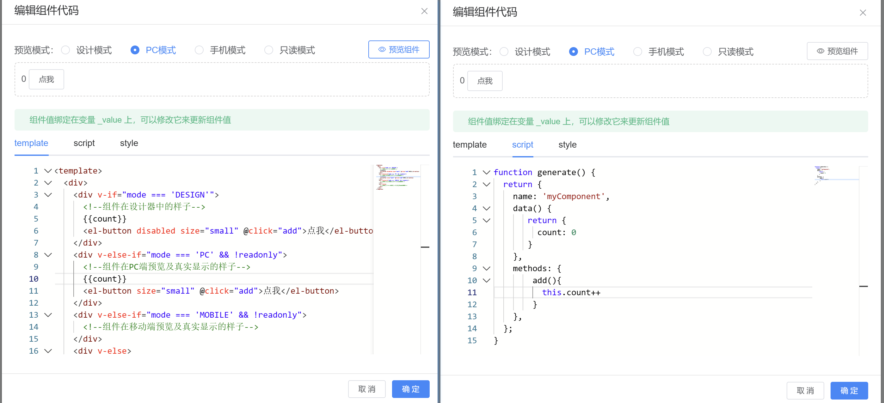This screenshot has height=403, width=884.
Task: Click disabled el-button code on line 6
Action: coord(228,231)
